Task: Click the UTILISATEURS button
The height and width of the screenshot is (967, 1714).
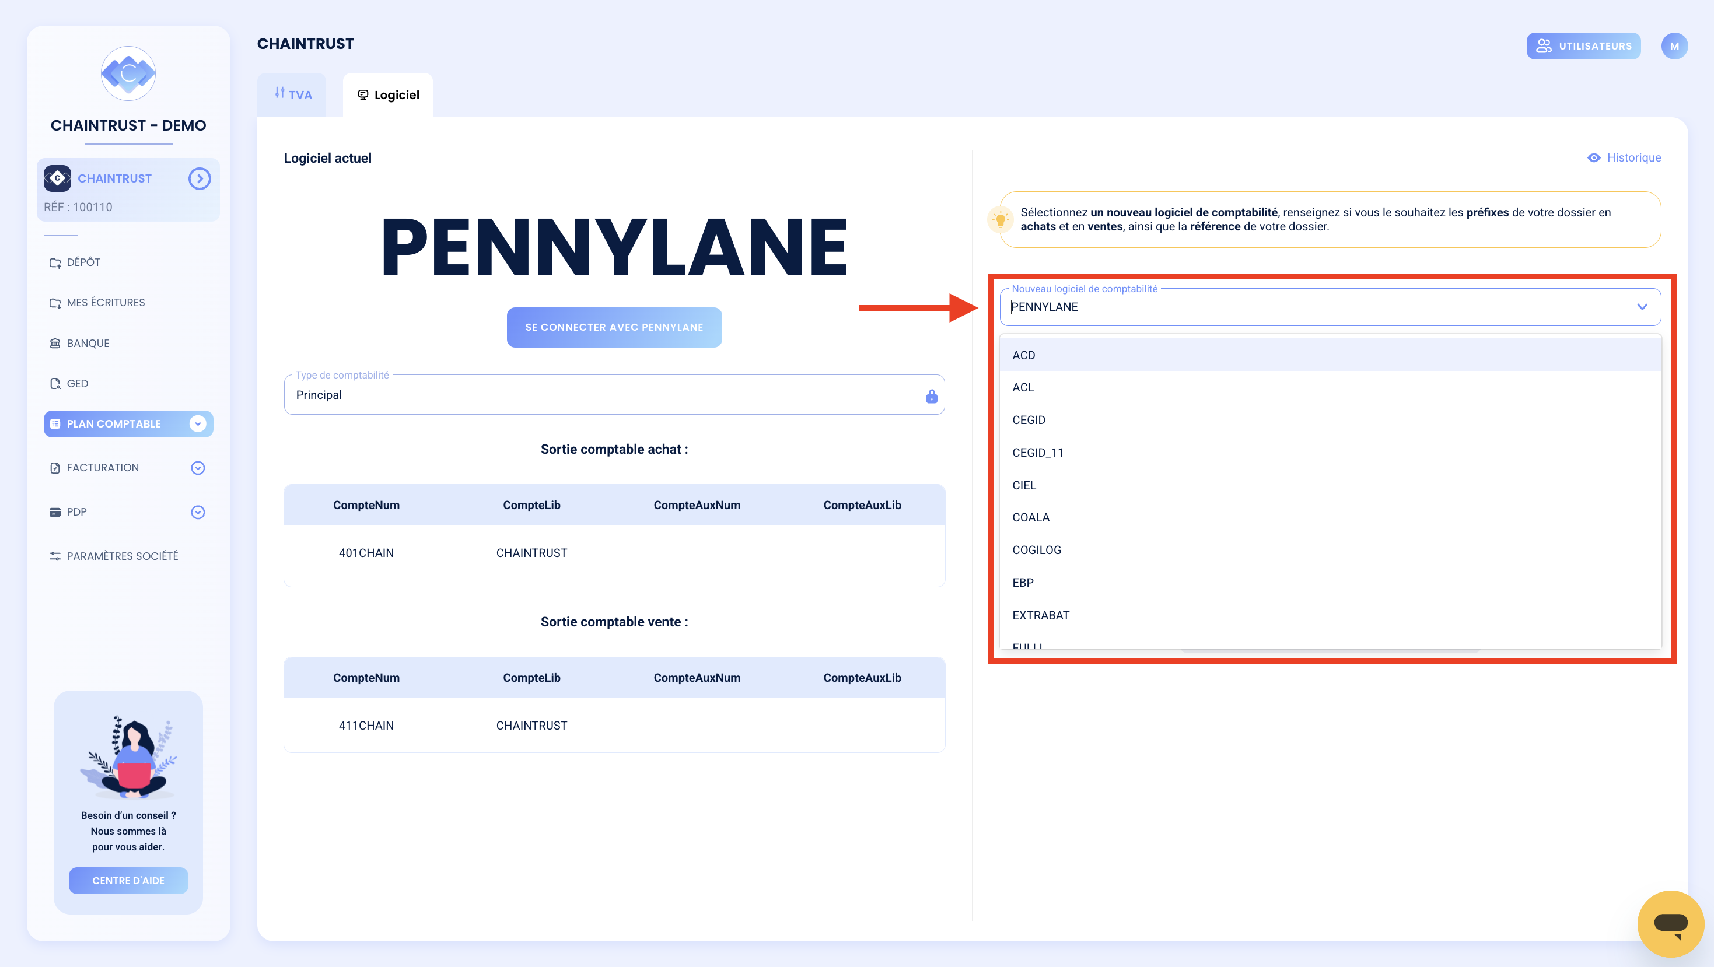Action: tap(1583, 46)
